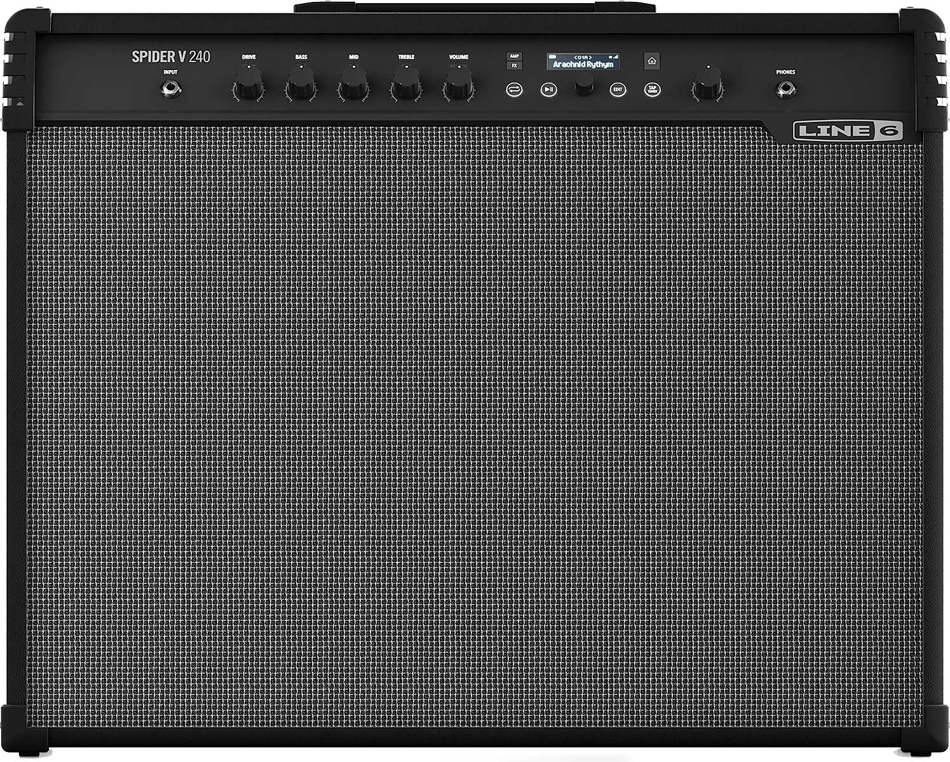Screen dimensions: 950x762
Task: Click the LCD display showing Arachnid Rythym
Action: point(583,62)
